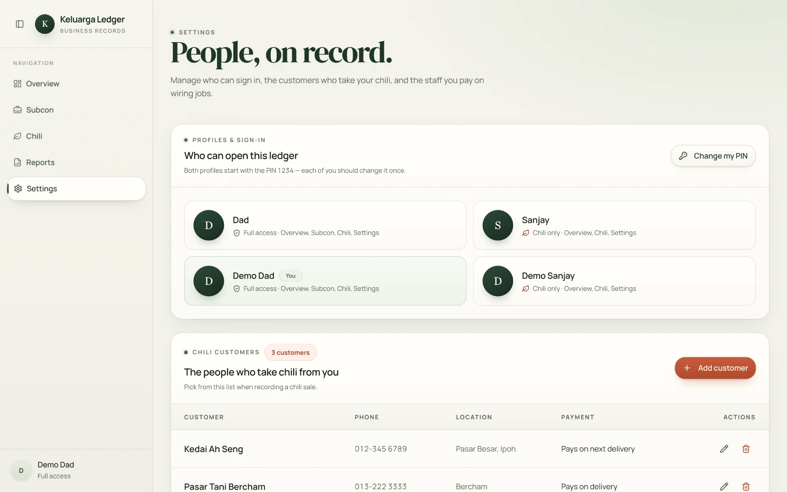The image size is (787, 492).
Task: Click the Add customer button
Action: (715, 368)
